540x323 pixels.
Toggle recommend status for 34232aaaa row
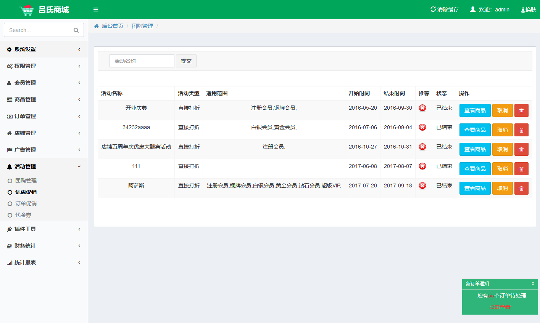pos(422,127)
